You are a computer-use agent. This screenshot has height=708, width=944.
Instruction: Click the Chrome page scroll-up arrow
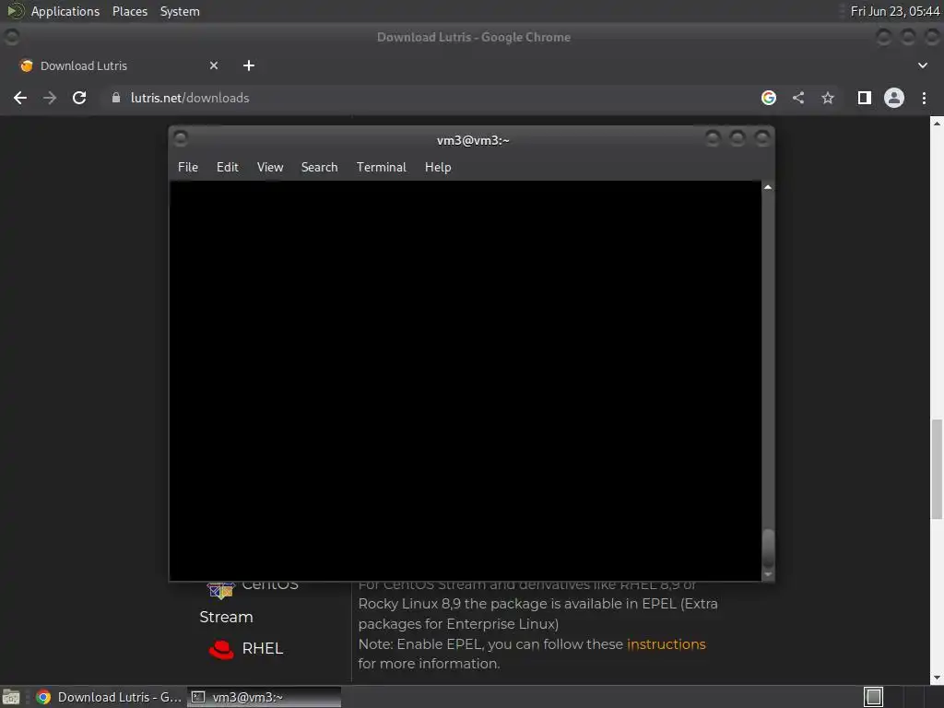(x=937, y=124)
